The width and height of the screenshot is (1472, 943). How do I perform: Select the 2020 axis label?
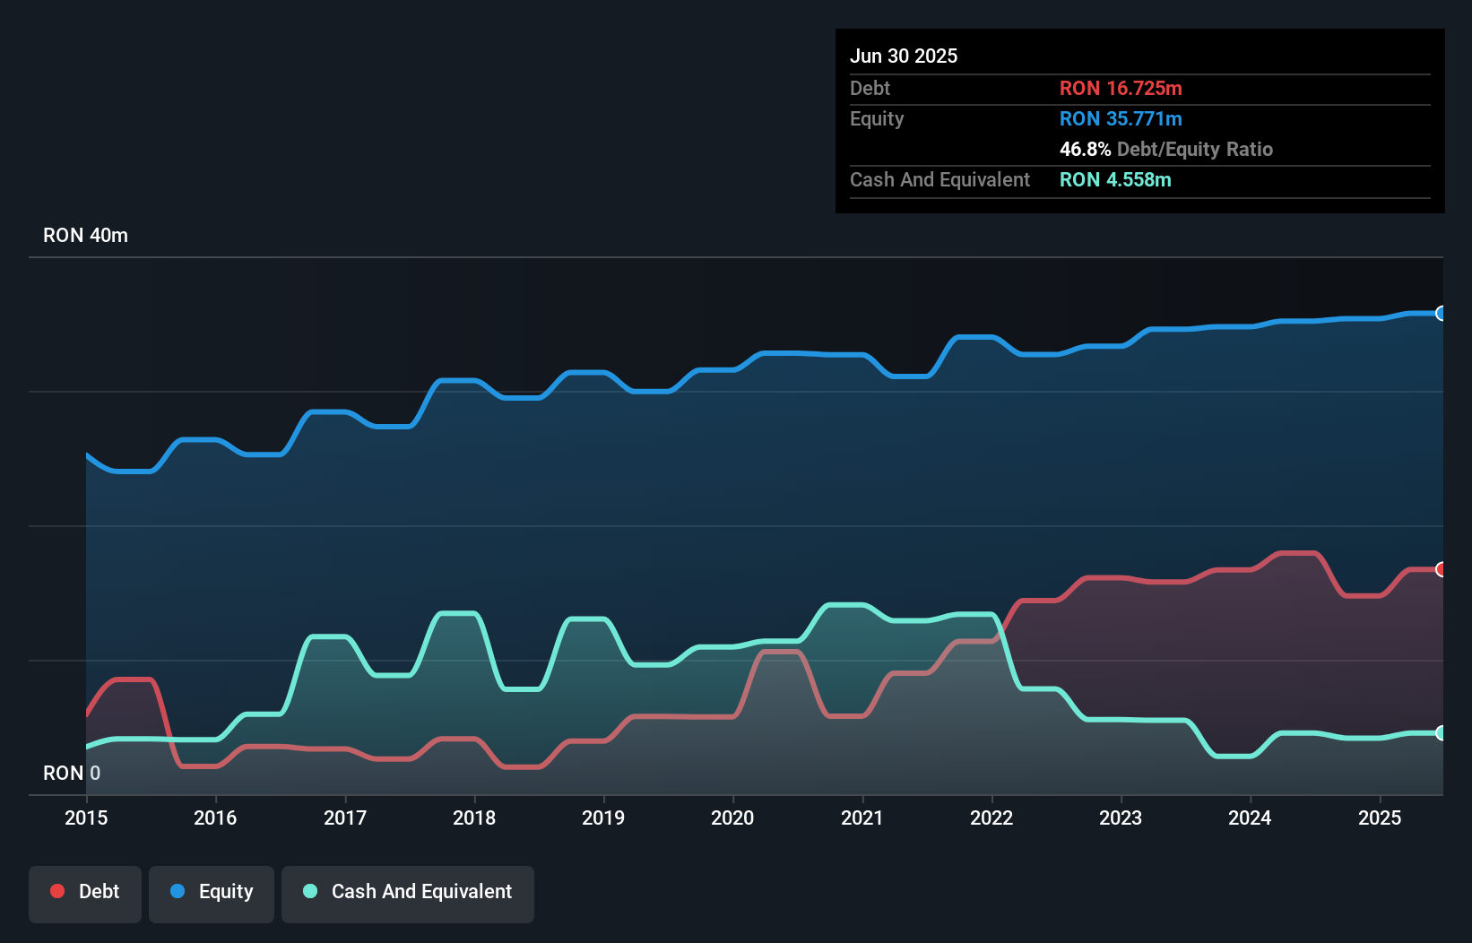732,818
